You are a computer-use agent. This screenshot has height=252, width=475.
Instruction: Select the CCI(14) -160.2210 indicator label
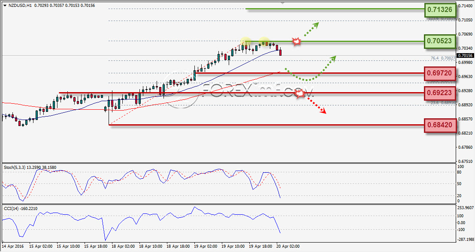21,208
